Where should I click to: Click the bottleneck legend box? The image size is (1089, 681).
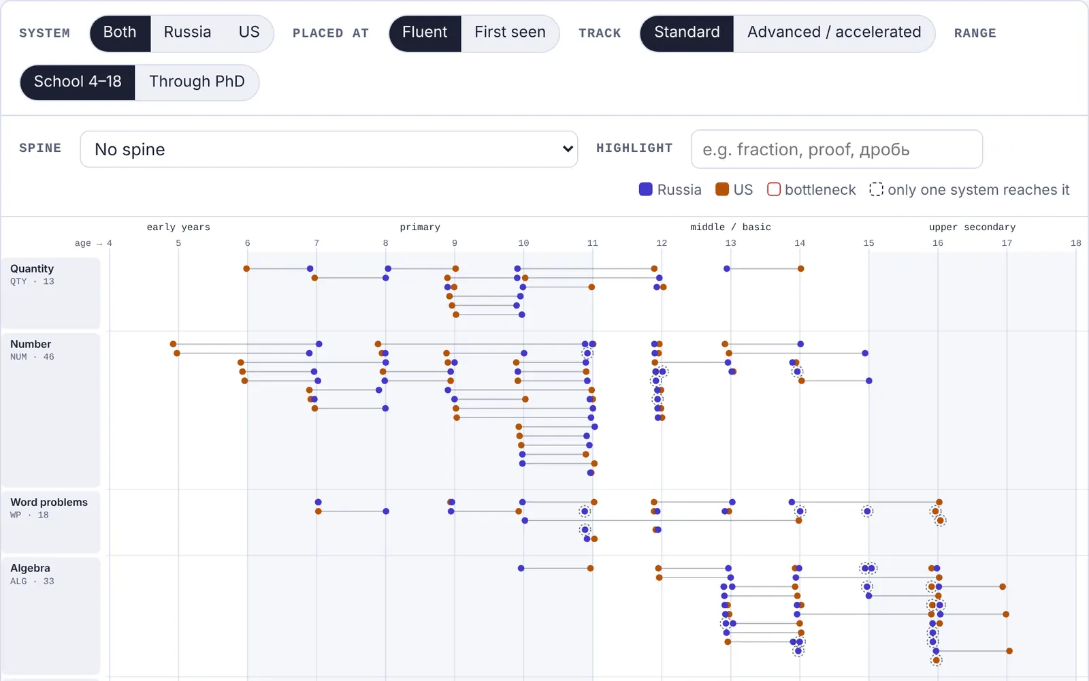click(774, 189)
